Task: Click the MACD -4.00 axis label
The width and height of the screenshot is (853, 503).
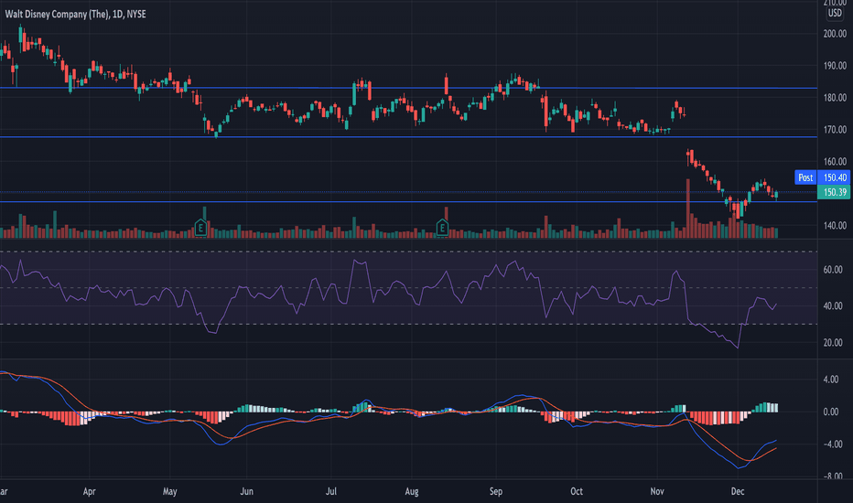Action: [831, 444]
